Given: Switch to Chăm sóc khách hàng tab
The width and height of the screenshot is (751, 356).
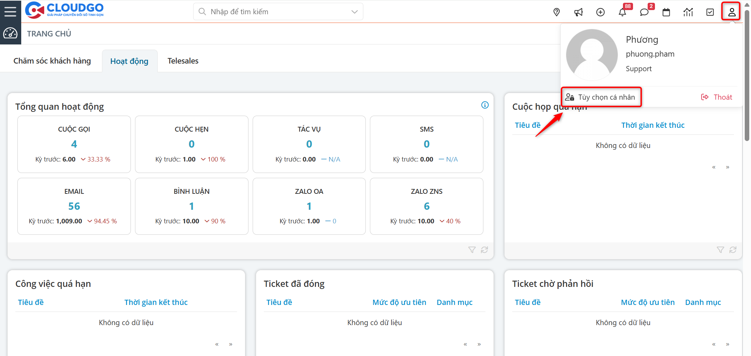Looking at the screenshot, I should click(x=52, y=61).
